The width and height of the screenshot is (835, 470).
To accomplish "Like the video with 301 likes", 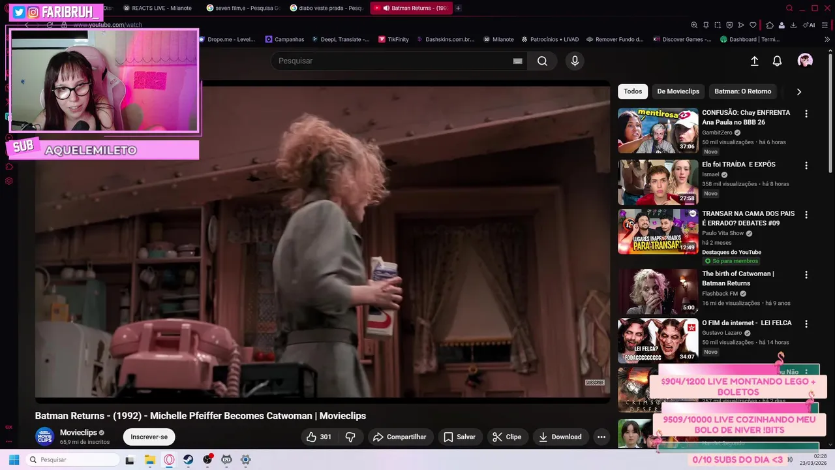I will [319, 437].
